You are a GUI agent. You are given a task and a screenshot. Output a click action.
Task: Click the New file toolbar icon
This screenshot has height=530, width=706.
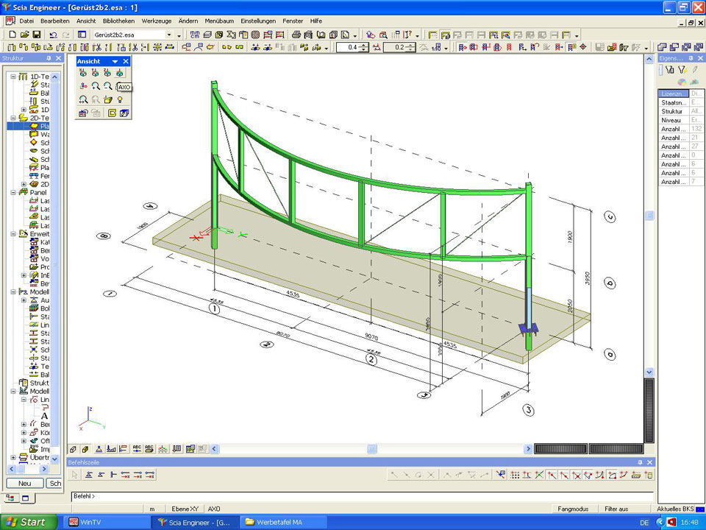[13, 35]
